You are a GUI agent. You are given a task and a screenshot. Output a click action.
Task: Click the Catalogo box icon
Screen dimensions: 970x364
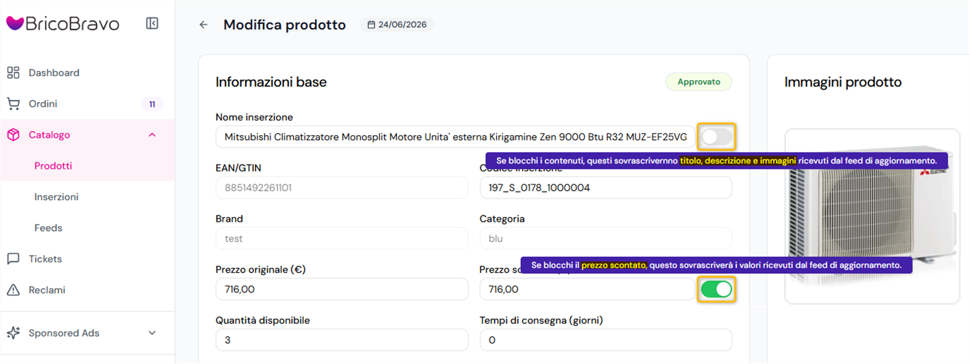tap(13, 135)
